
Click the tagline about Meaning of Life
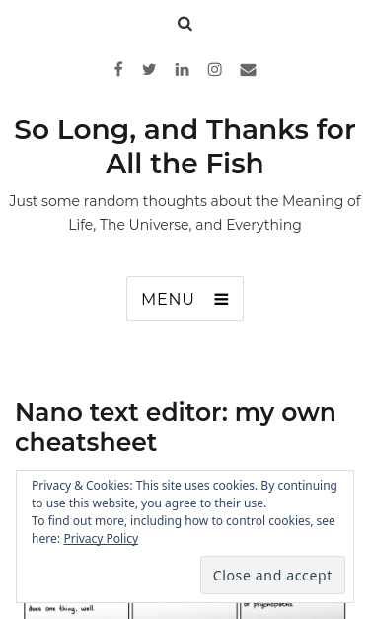[185, 213]
